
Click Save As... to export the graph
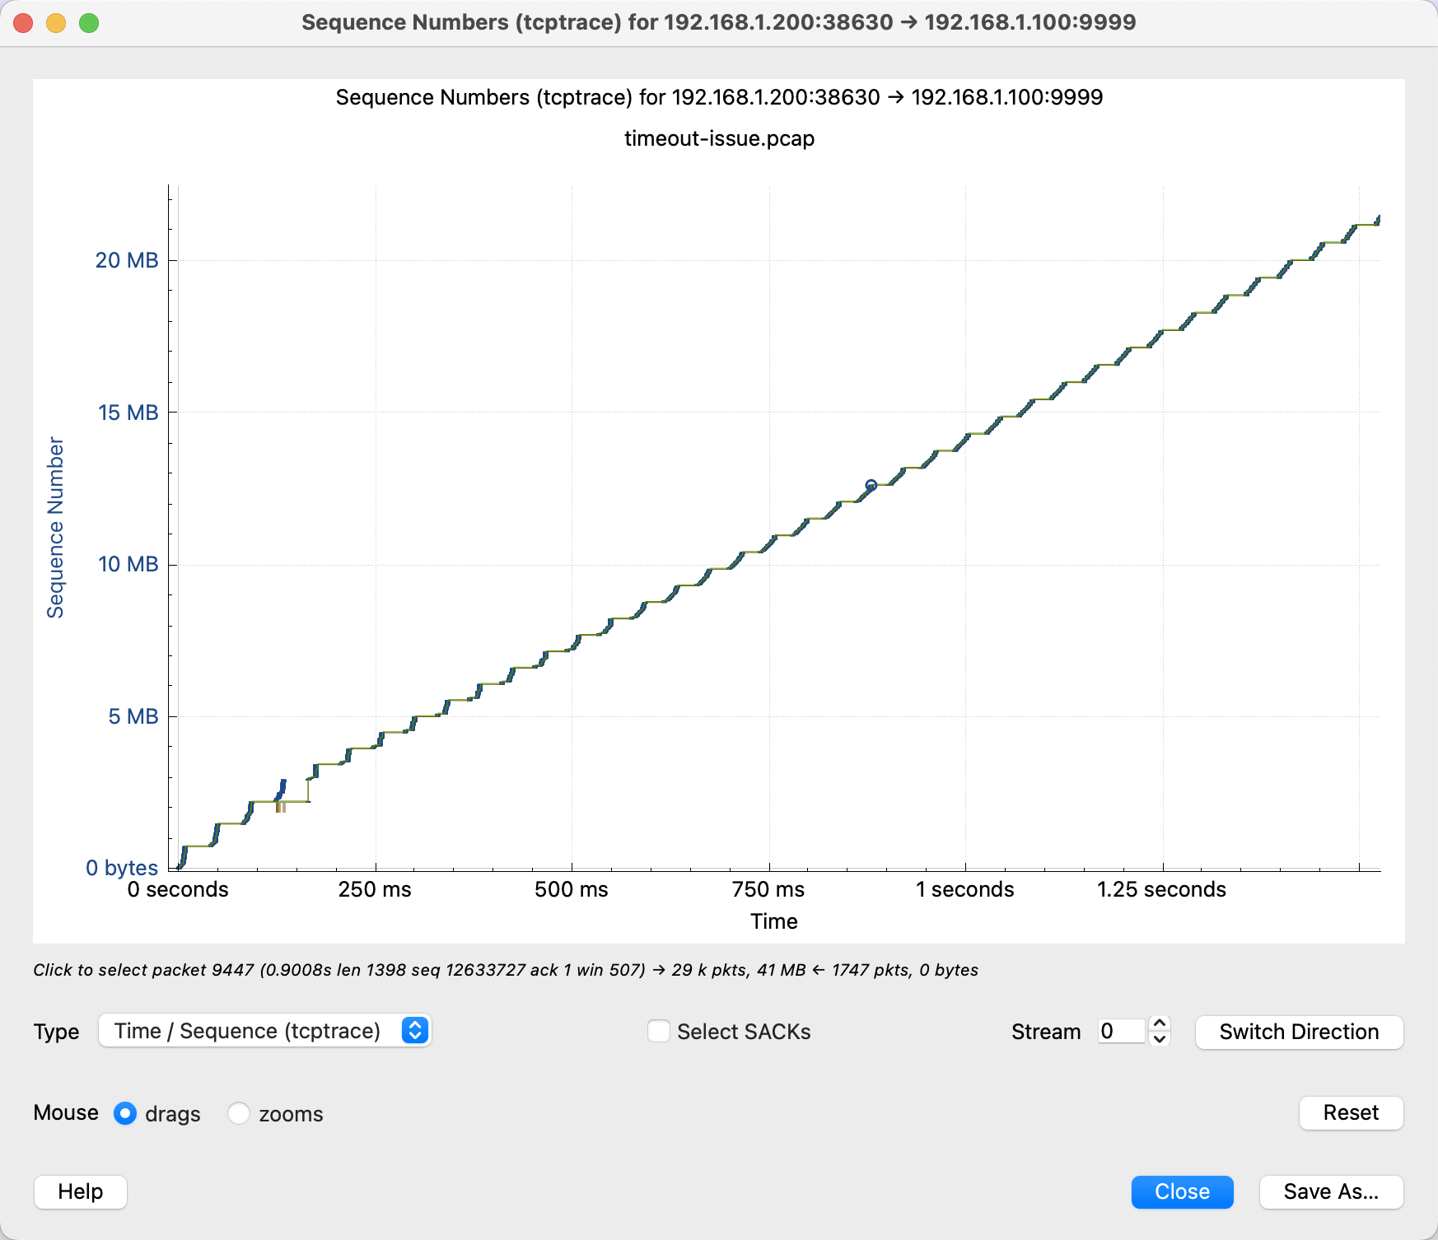click(1330, 1191)
